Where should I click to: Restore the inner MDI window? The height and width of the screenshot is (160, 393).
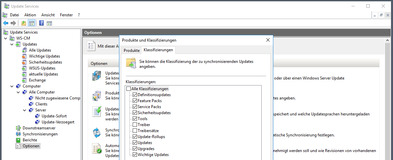tap(381, 15)
